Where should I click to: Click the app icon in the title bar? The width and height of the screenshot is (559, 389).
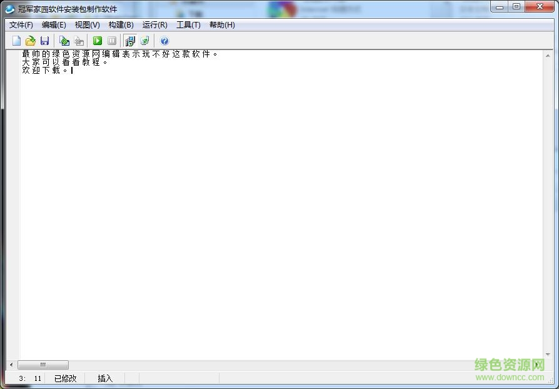click(10, 9)
